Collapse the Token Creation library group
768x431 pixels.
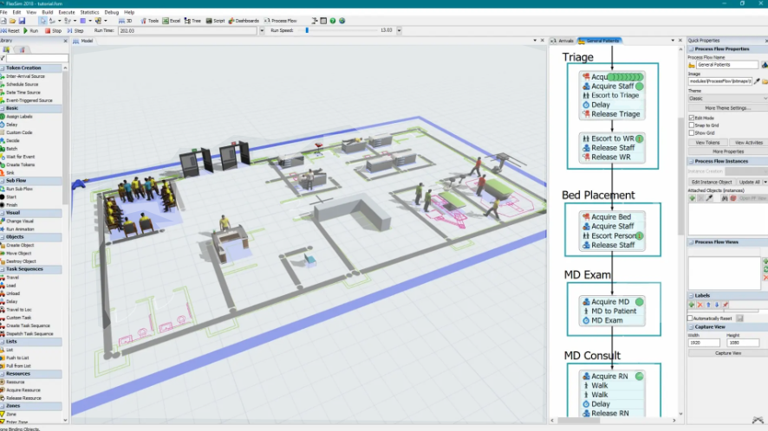point(3,68)
